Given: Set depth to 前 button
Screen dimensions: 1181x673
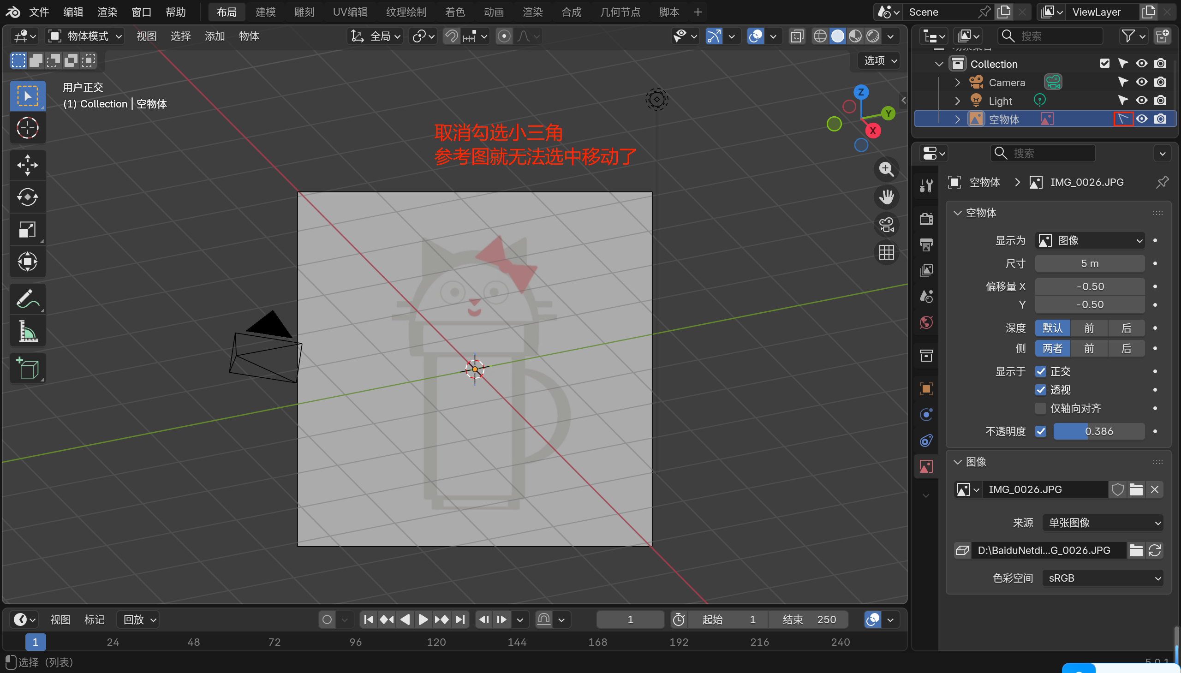Looking at the screenshot, I should tap(1089, 328).
